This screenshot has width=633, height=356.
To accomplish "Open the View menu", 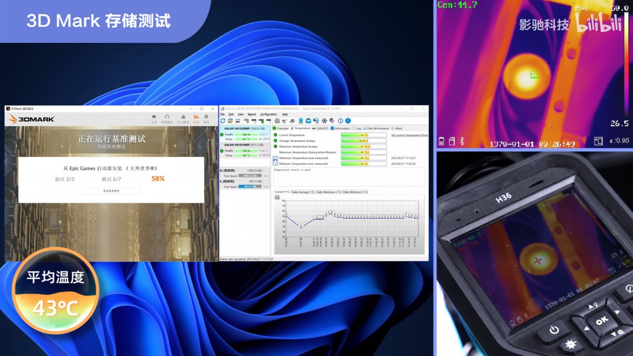I will tap(241, 114).
